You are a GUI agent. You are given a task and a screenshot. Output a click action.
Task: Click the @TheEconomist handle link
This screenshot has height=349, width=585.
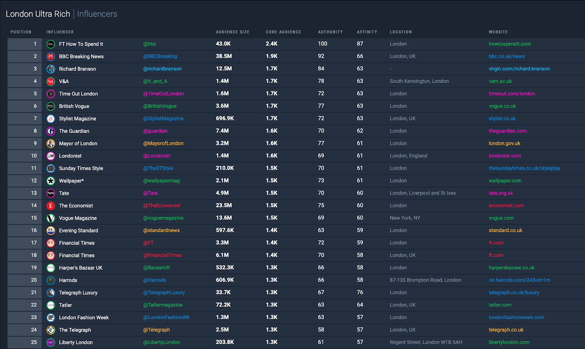162,205
